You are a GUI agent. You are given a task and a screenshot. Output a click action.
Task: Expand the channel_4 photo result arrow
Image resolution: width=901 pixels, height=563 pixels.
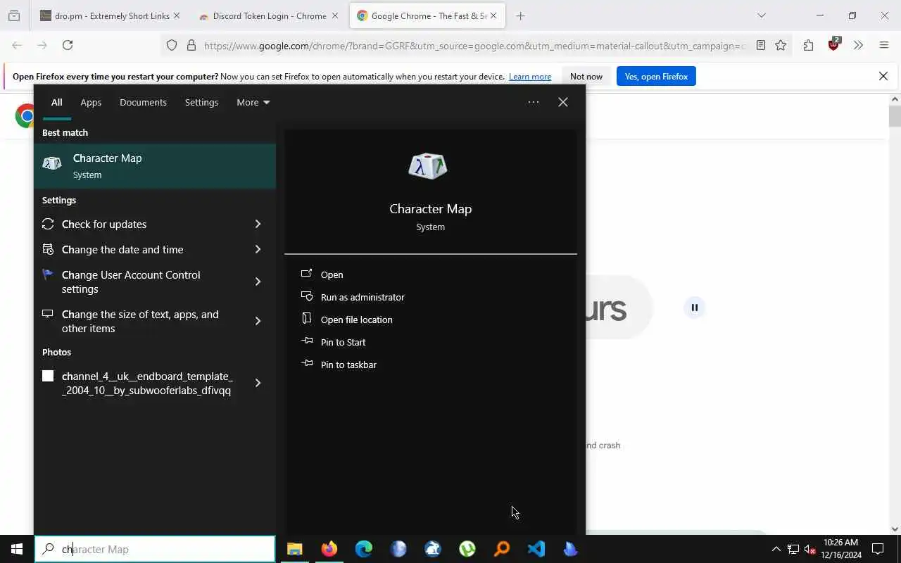[258, 383]
